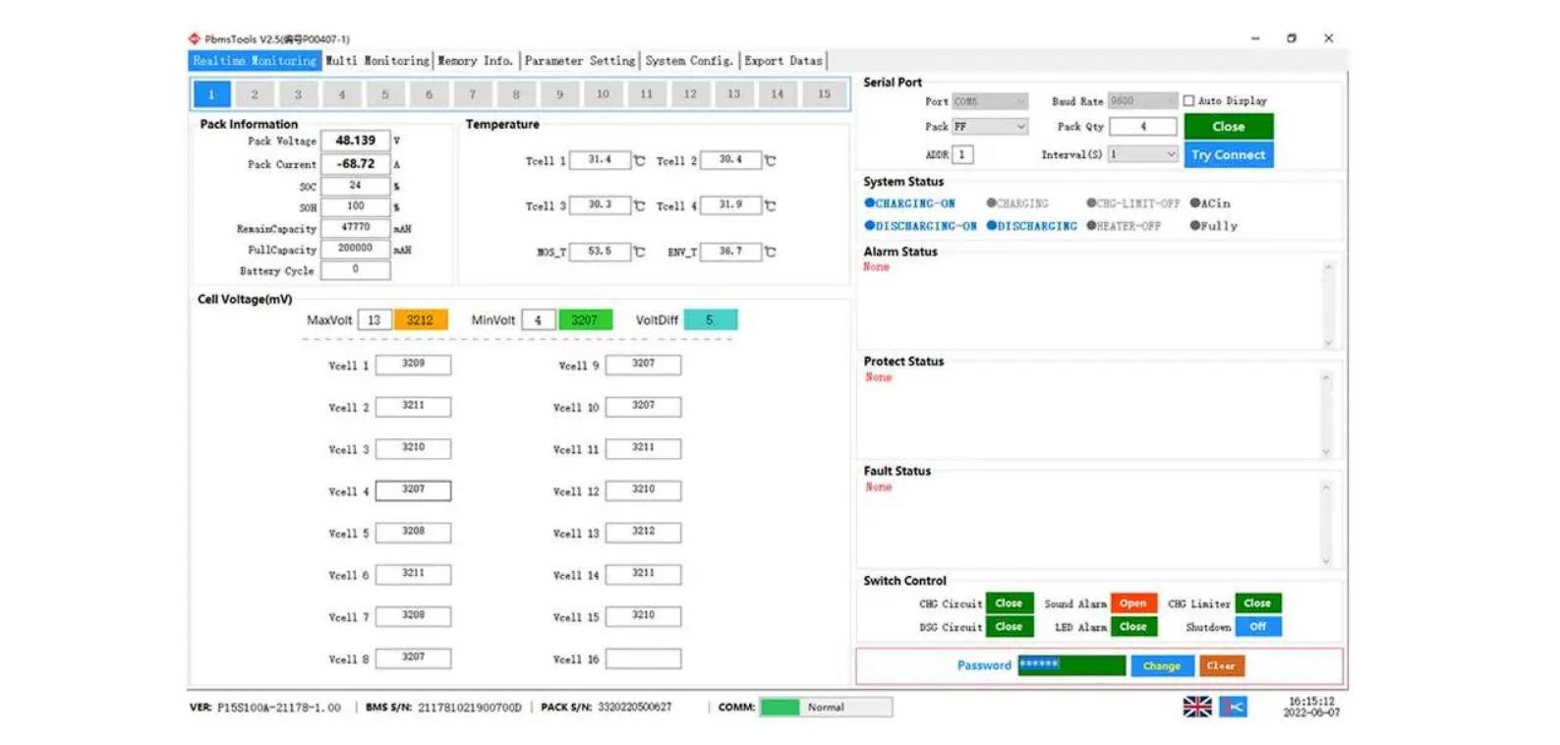1560x745 pixels.
Task: Click the Battery Cycle field
Action: (356, 270)
